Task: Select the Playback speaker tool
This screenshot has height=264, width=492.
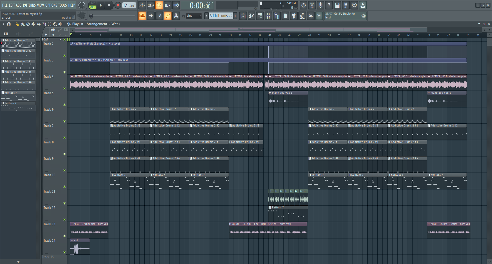Action: click(61, 24)
